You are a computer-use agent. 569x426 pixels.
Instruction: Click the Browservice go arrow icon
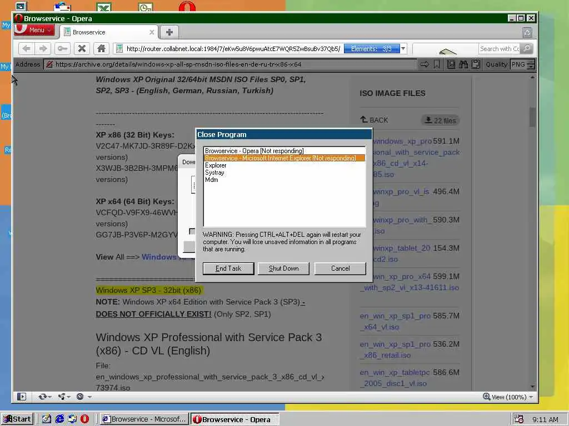pyautogui.click(x=424, y=64)
